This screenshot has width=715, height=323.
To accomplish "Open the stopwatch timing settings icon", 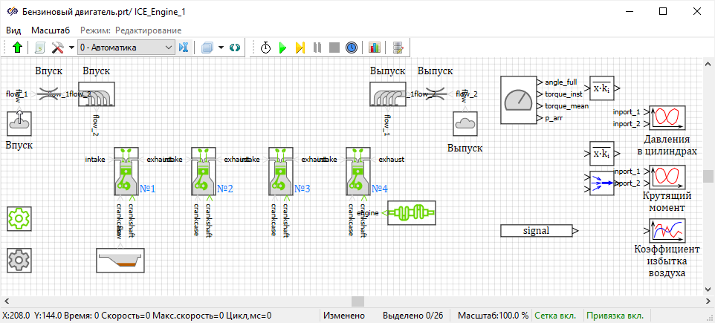I will tap(265, 48).
